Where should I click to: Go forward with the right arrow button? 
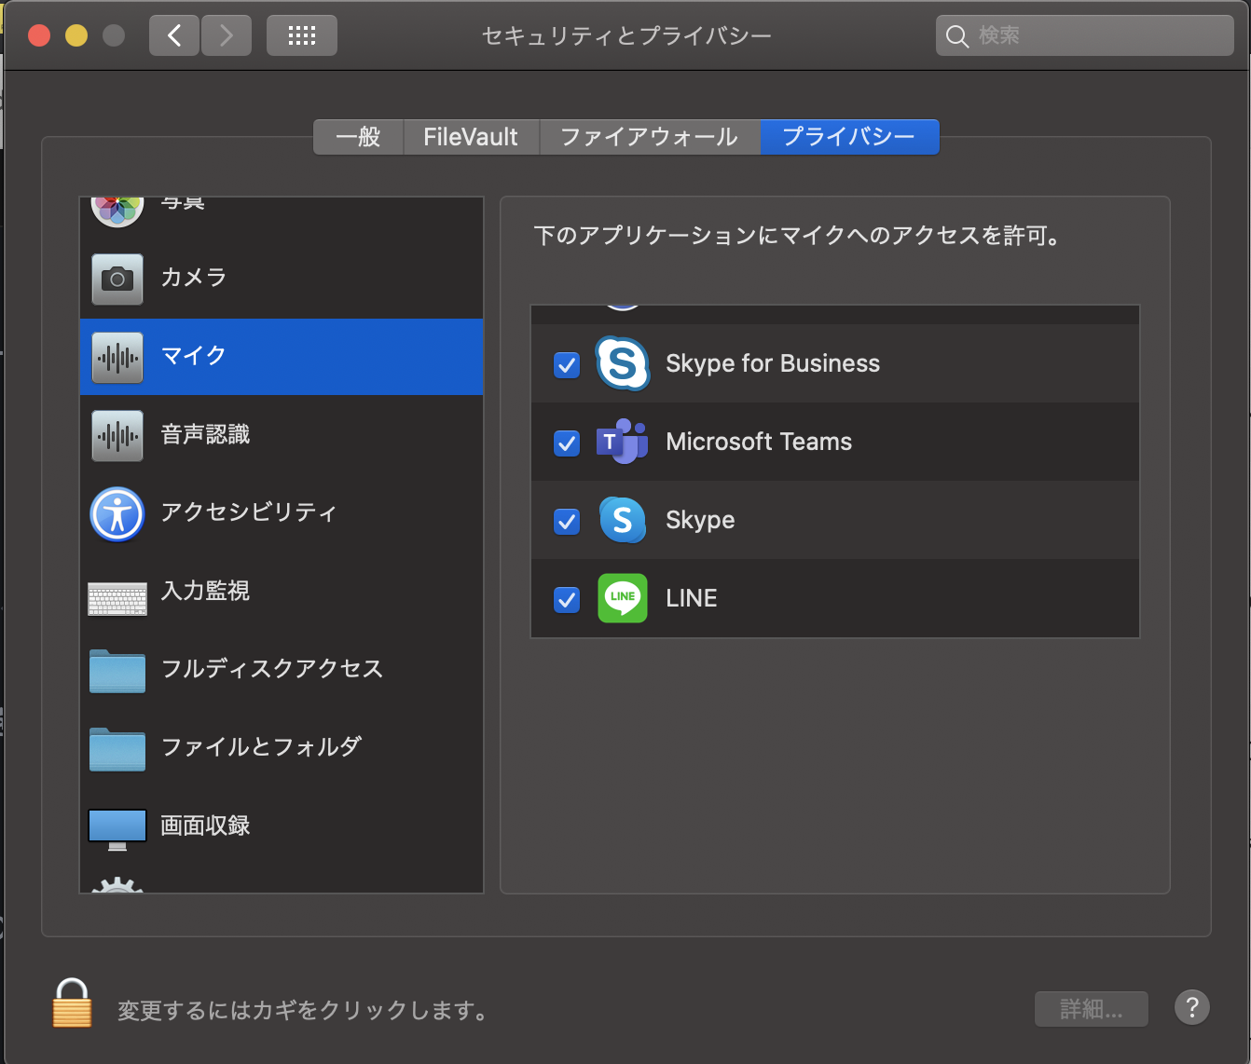coord(227,35)
